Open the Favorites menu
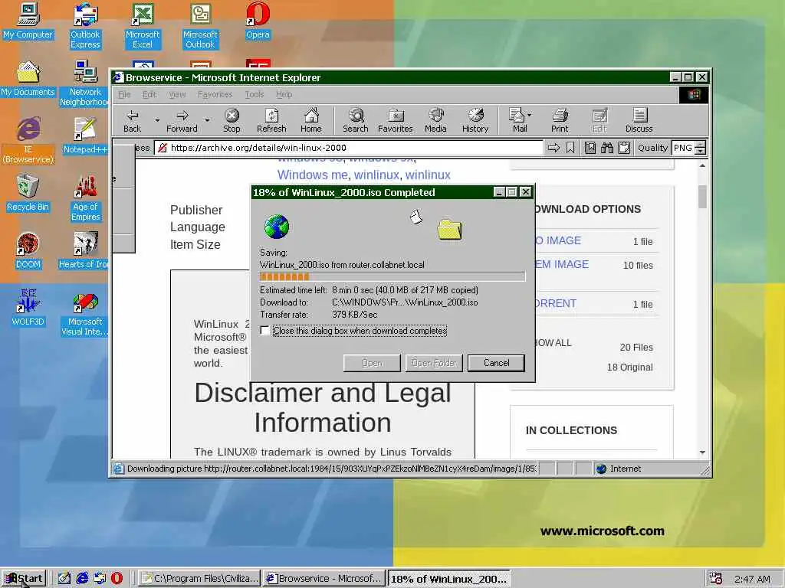Viewport: 785px width, 588px height. pos(215,94)
